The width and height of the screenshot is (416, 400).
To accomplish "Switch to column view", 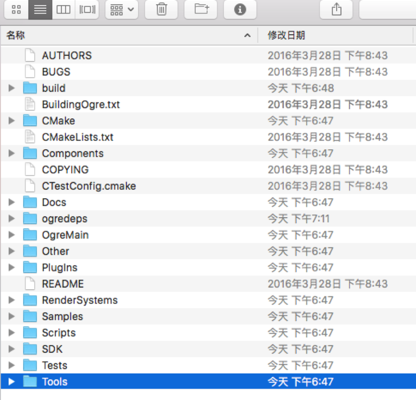I will click(63, 10).
